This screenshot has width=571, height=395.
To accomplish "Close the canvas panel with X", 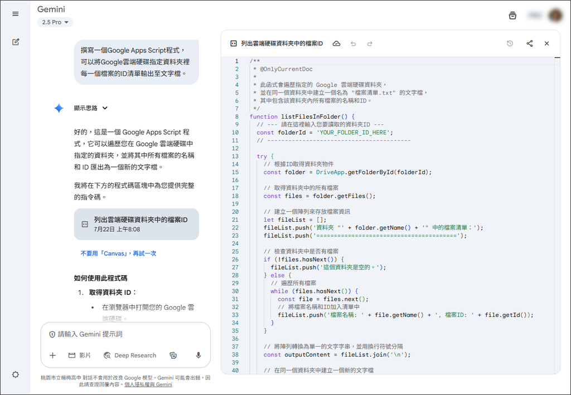I will [x=546, y=43].
